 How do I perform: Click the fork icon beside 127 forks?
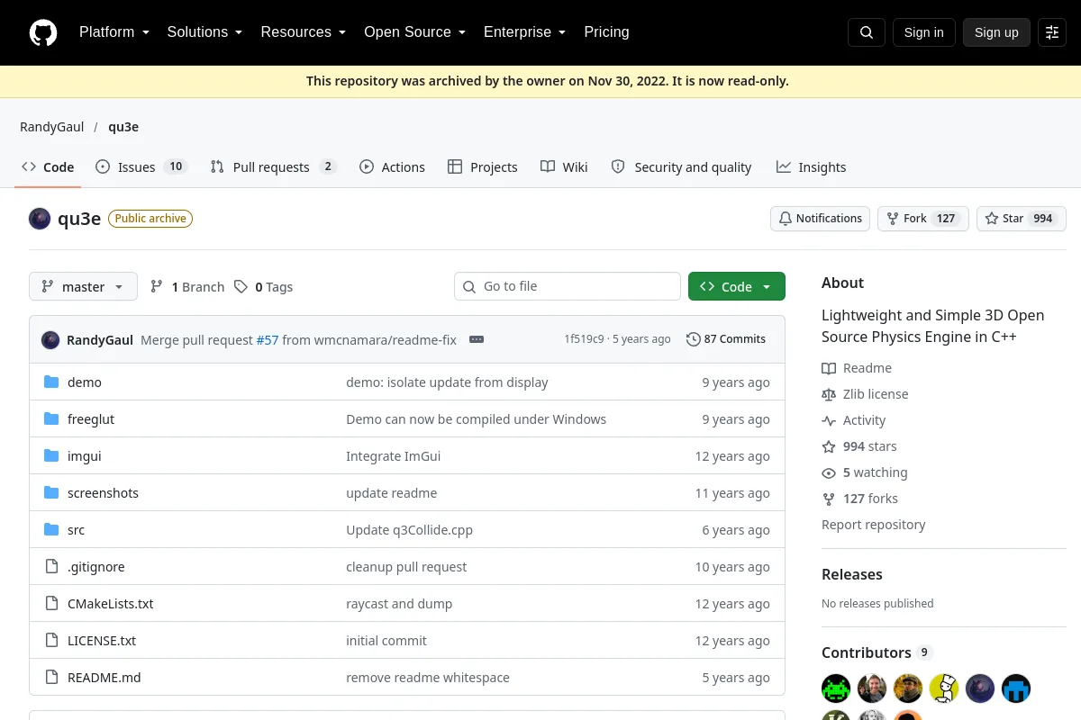829,499
